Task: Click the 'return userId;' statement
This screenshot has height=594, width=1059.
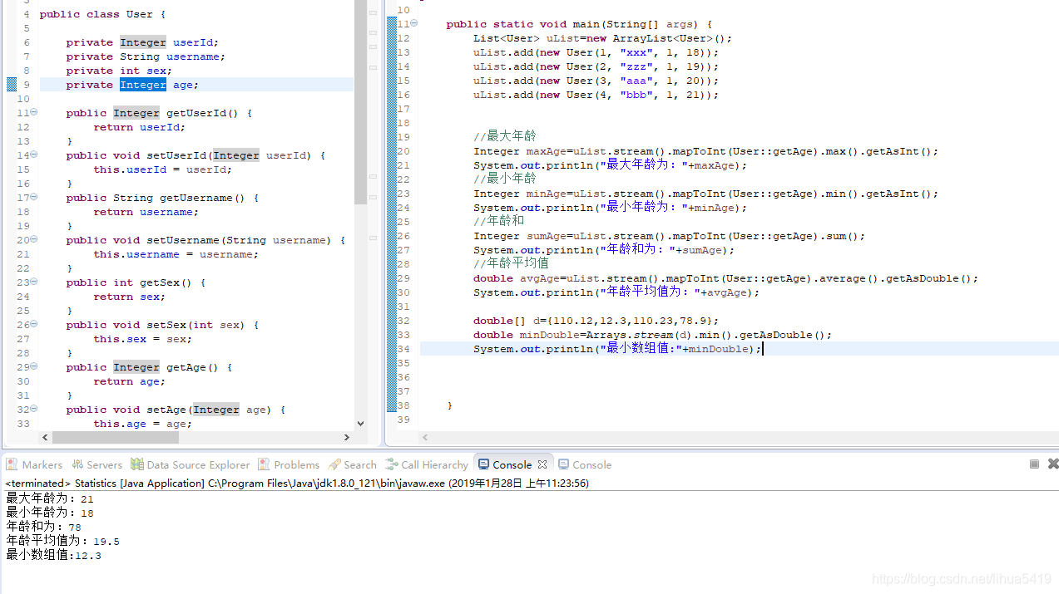Action: [139, 127]
